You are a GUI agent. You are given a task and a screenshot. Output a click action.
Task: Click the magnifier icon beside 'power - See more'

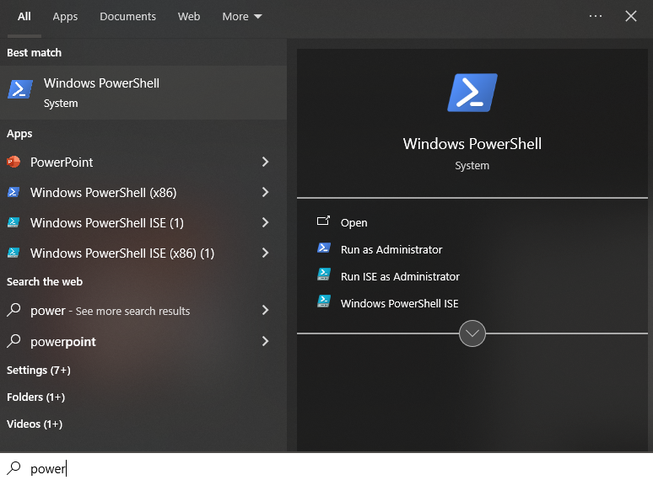(13, 310)
